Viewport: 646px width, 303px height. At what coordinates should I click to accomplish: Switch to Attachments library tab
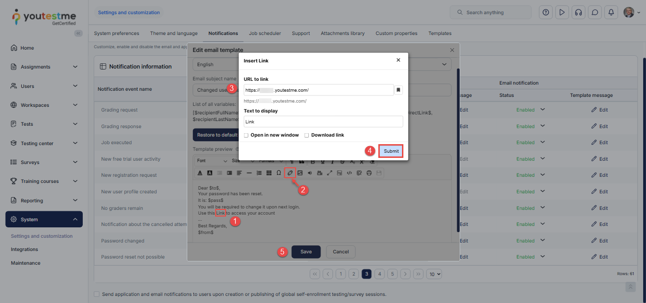[x=342, y=34]
